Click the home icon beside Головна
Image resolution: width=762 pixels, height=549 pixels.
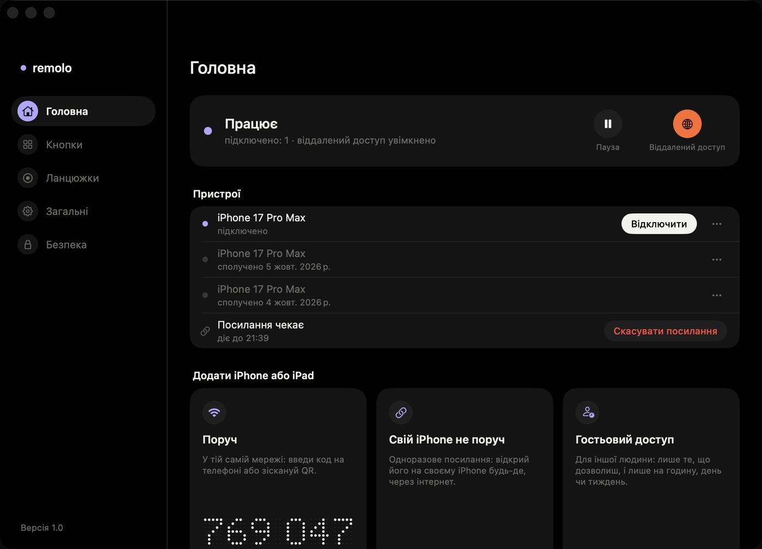click(28, 111)
